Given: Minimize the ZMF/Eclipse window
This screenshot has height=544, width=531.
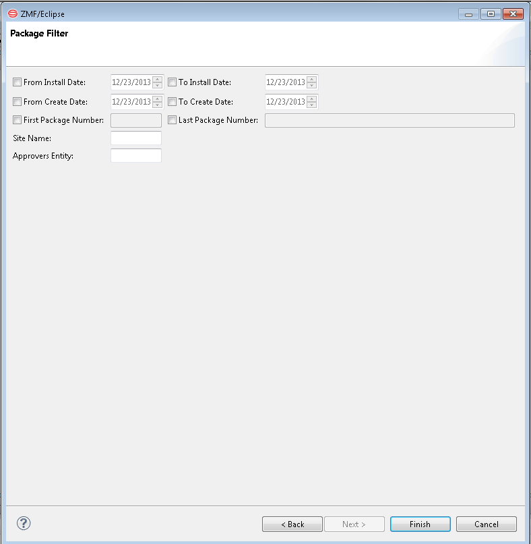Looking at the screenshot, I should (468, 14).
